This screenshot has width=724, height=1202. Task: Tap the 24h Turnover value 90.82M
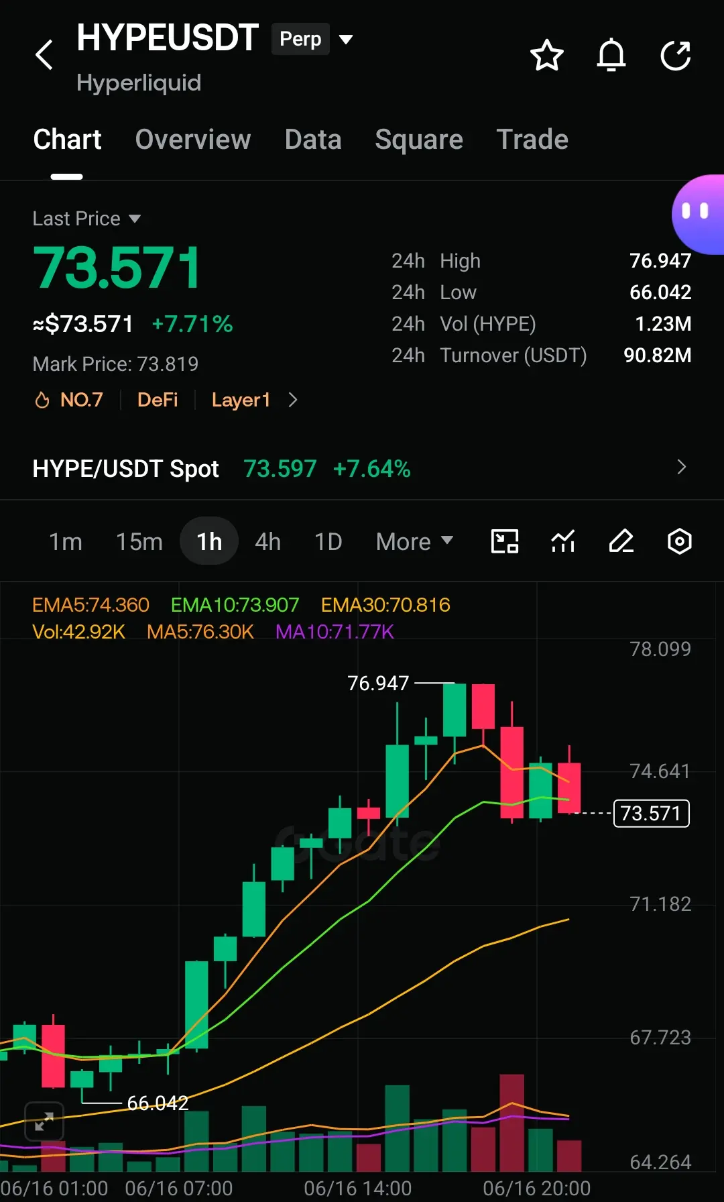658,356
